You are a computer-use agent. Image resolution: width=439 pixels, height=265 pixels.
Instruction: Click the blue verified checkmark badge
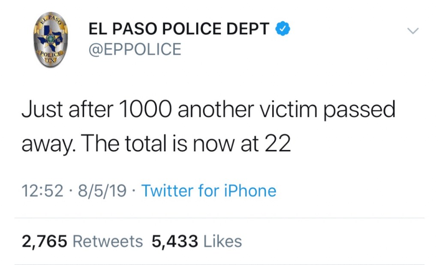pyautogui.click(x=282, y=29)
